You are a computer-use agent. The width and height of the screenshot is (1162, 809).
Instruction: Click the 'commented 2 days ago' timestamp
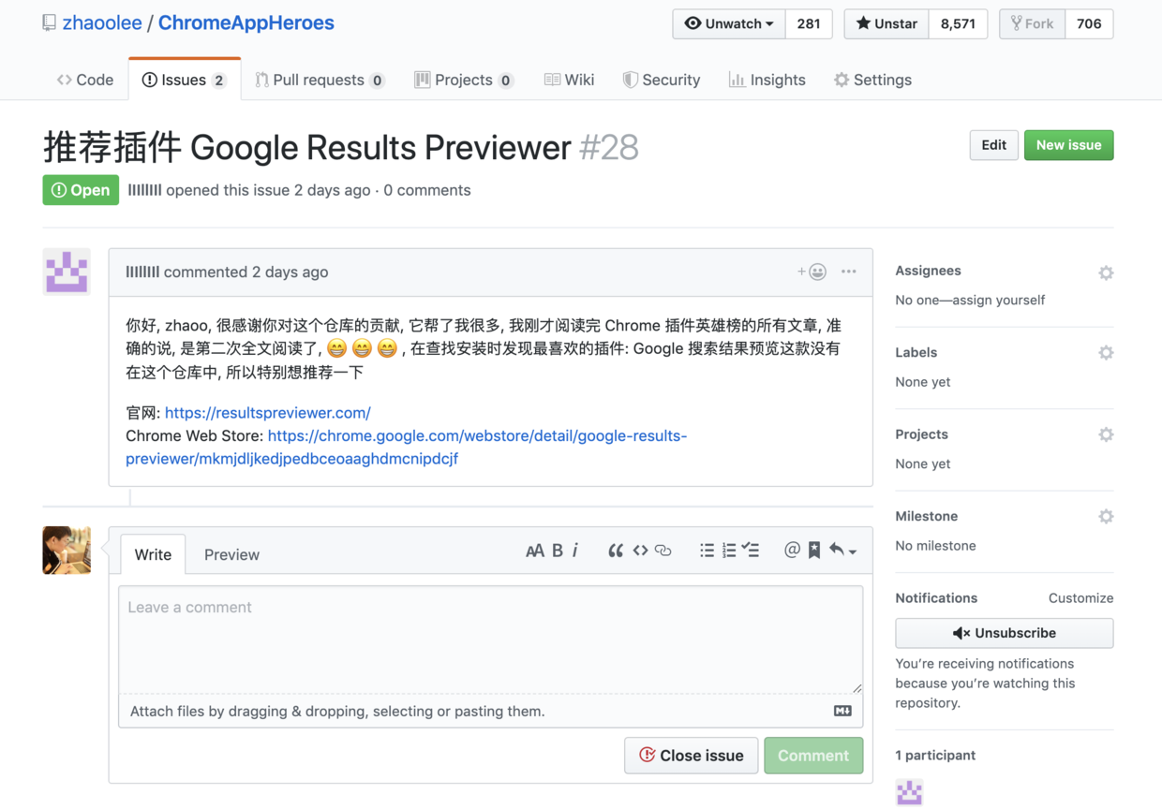click(246, 272)
